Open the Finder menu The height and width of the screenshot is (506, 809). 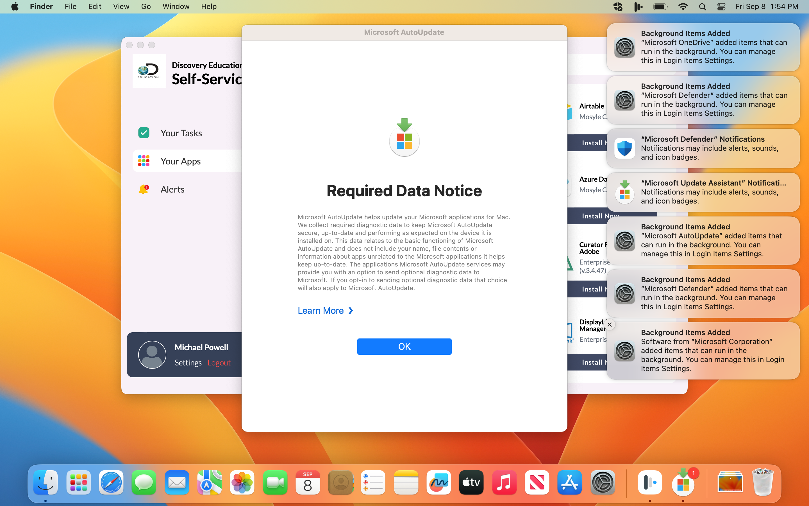tap(42, 7)
